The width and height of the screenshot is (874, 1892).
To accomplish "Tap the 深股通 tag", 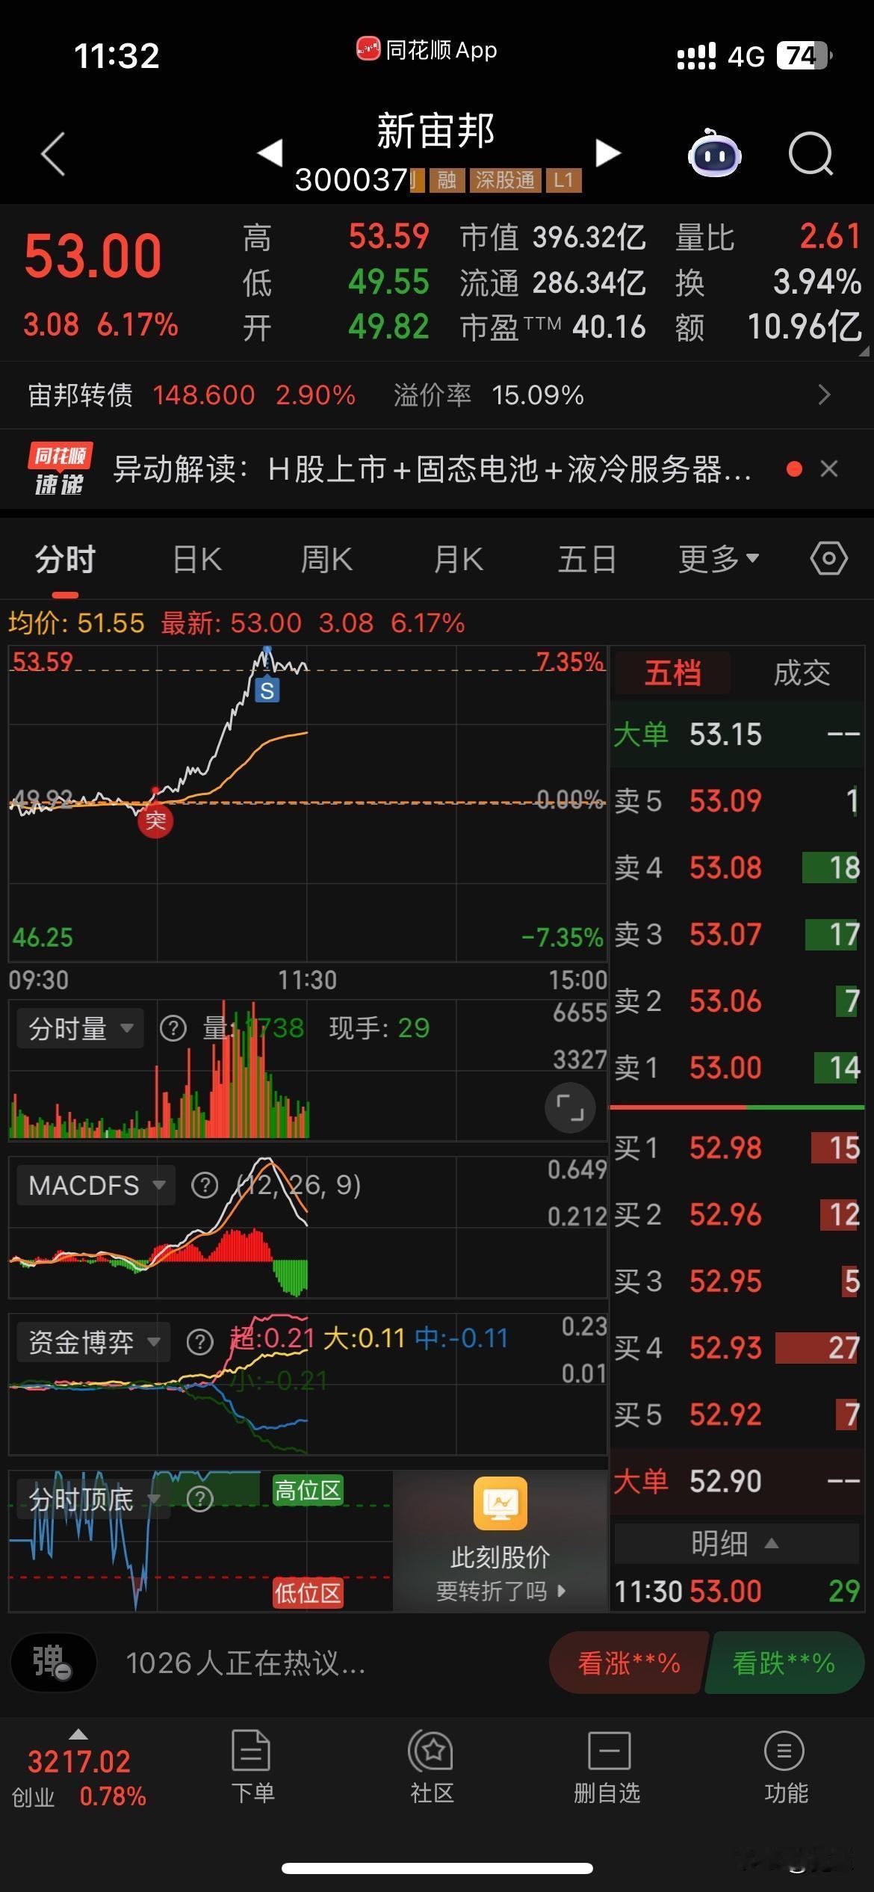I will (x=505, y=180).
